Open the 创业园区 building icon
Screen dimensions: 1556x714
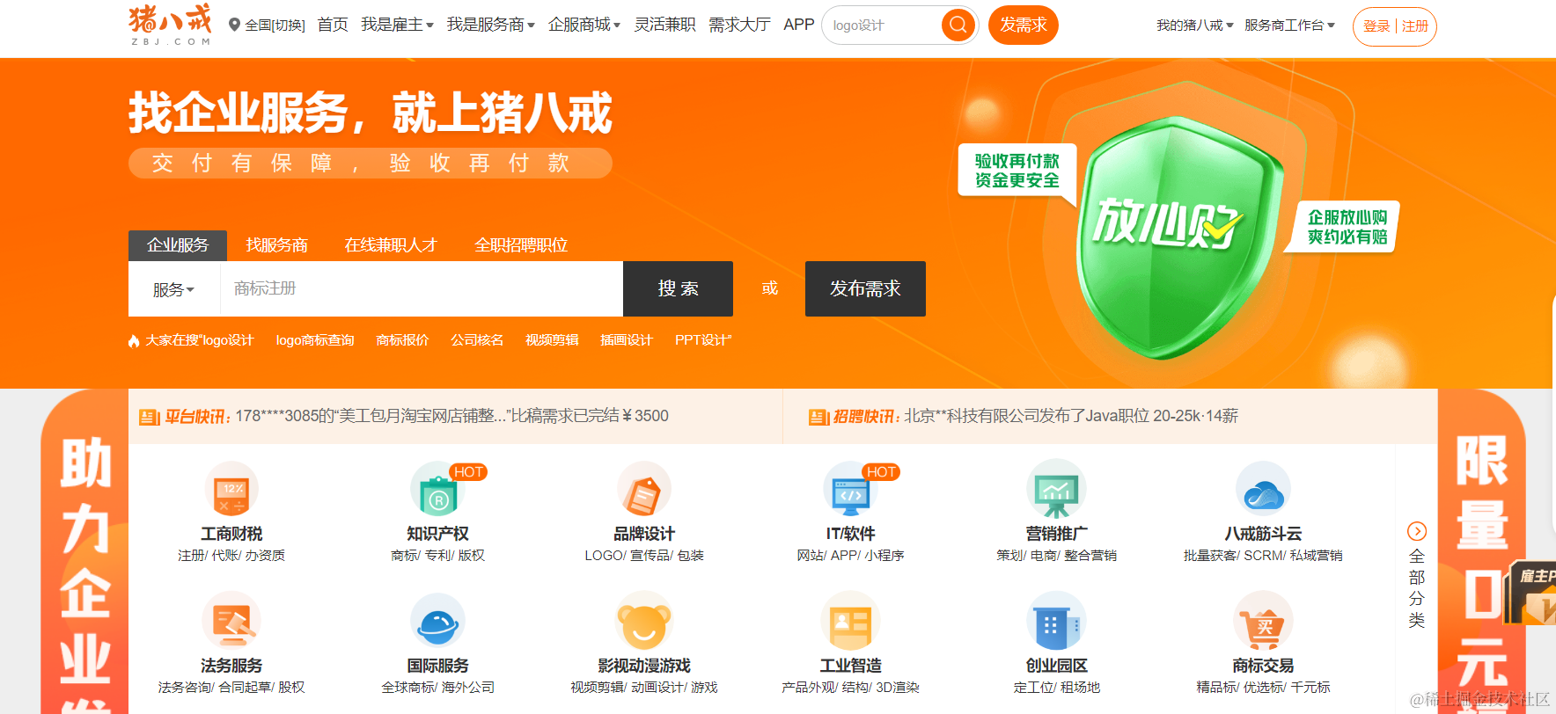pyautogui.click(x=1056, y=620)
